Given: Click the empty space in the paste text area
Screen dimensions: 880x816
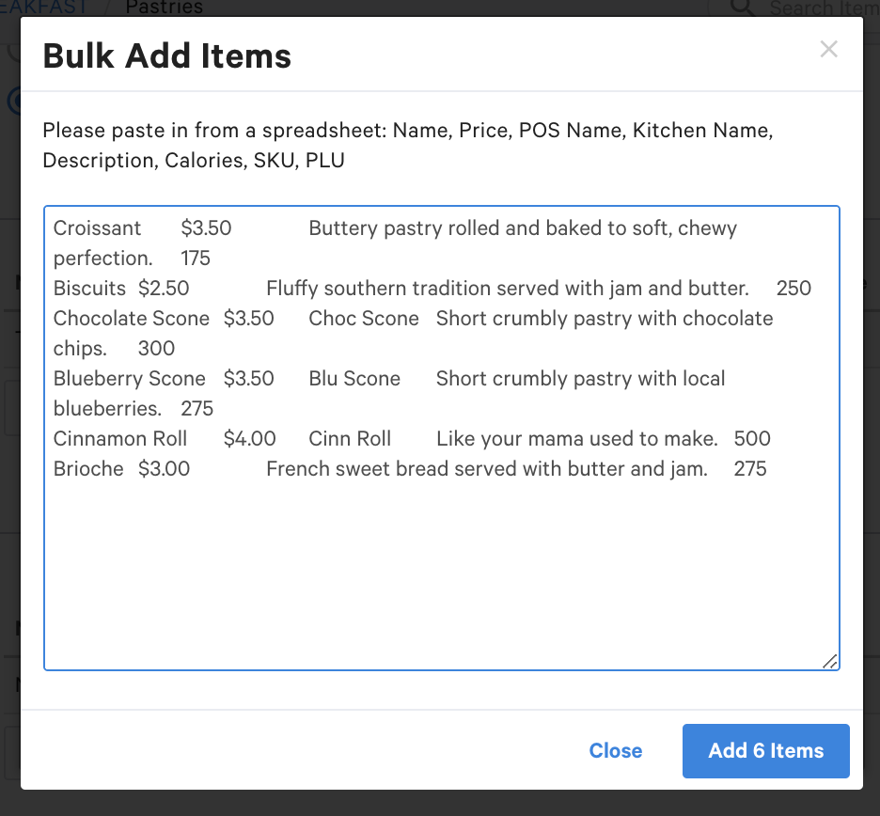Looking at the screenshot, I should (x=440, y=573).
